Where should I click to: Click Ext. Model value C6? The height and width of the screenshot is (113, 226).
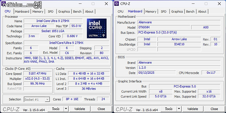pyautogui.click(x=67, y=53)
